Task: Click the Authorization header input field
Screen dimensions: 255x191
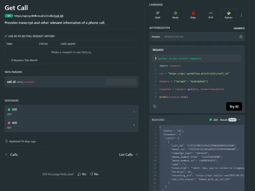Action: coord(201,37)
